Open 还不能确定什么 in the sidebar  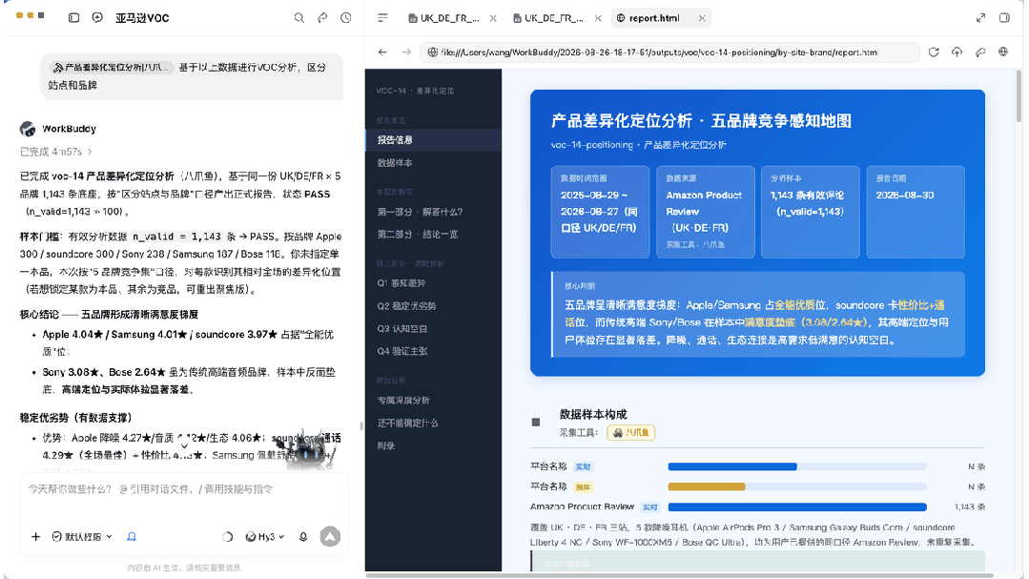point(433,423)
